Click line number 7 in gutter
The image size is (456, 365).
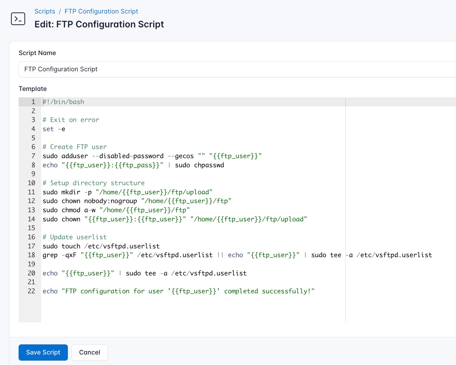coord(33,156)
